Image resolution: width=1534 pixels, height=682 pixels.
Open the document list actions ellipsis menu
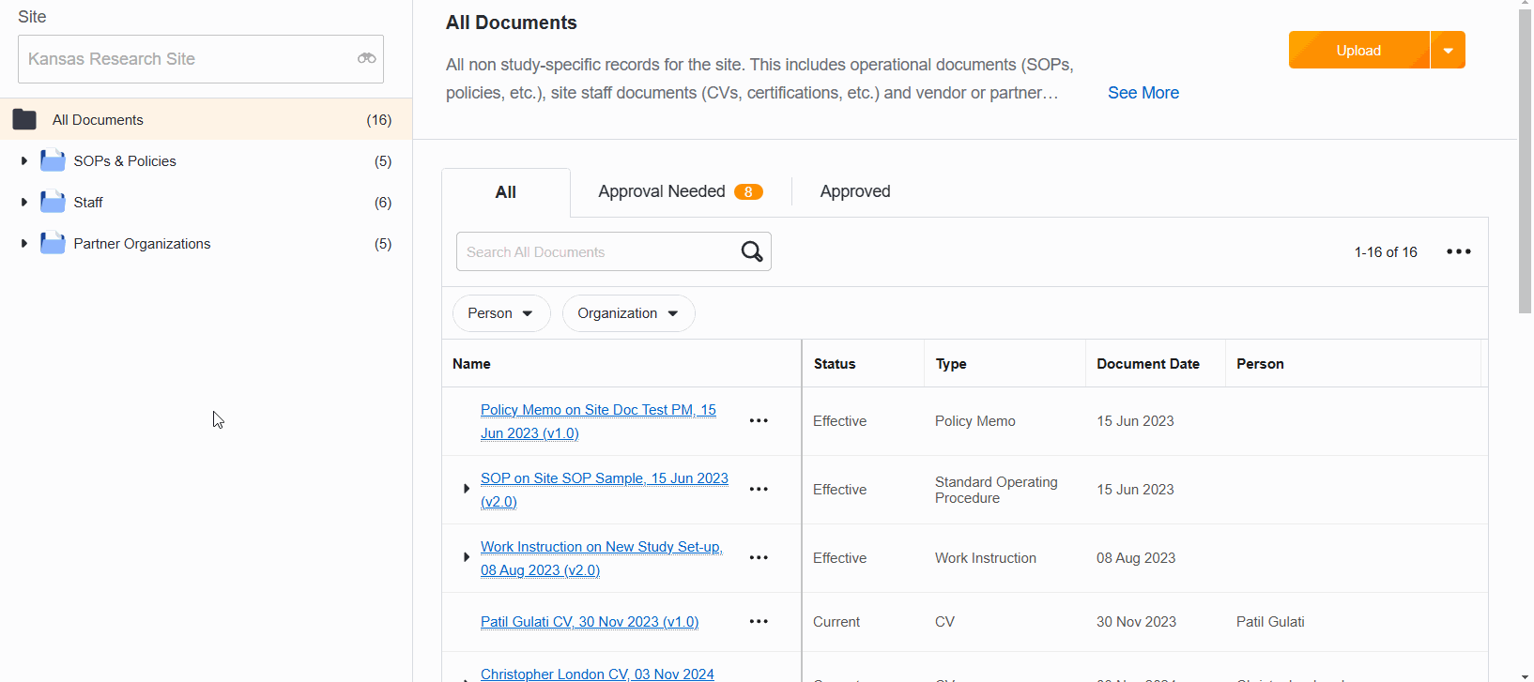coord(1458,251)
